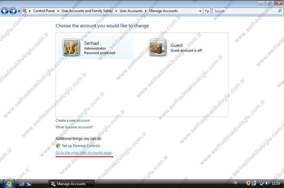The image size is (284, 188).
Task: Expand the arrow after User Accounts breadcrumb
Action: click(146, 11)
